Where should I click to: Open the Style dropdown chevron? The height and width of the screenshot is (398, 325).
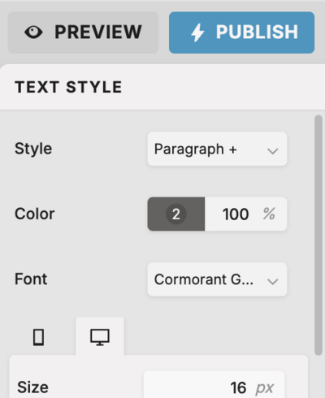272,150
